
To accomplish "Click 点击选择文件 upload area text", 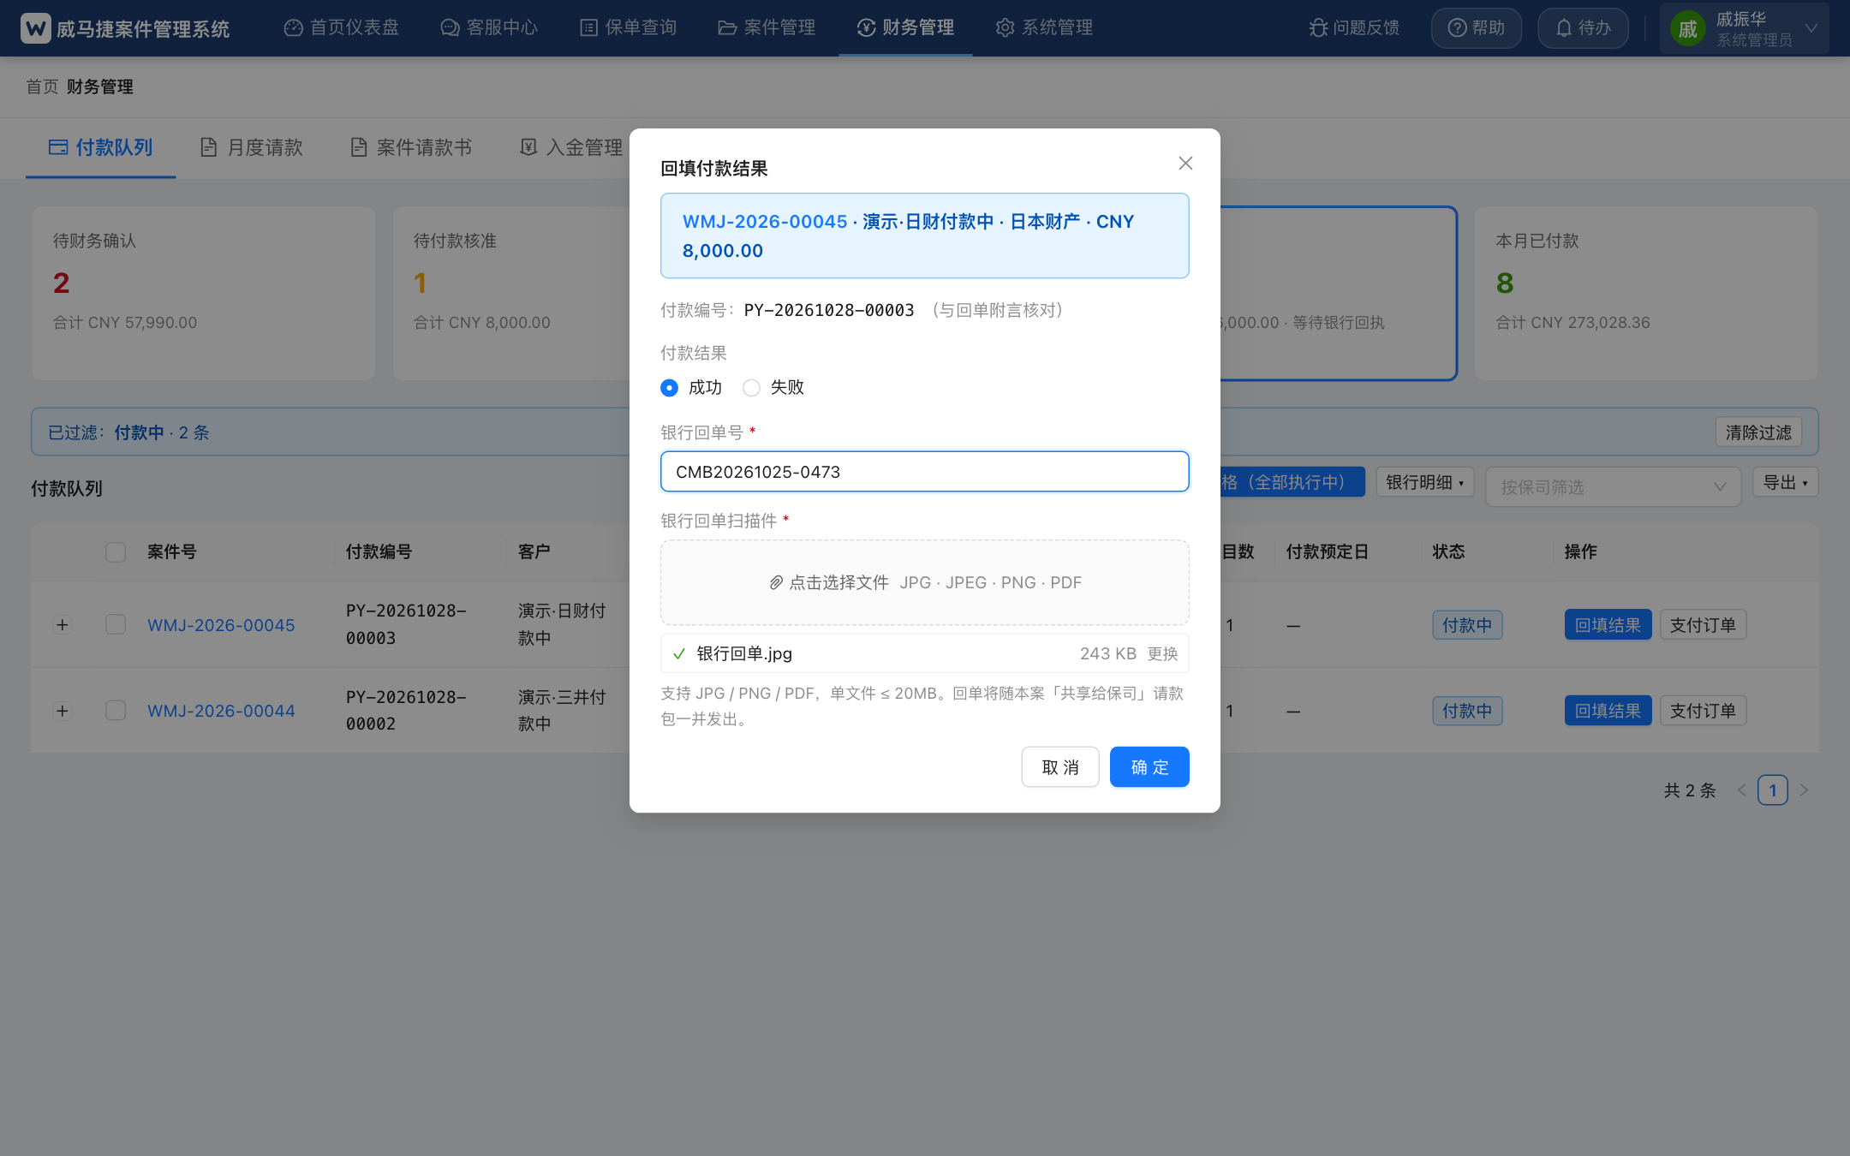I will pos(838,583).
